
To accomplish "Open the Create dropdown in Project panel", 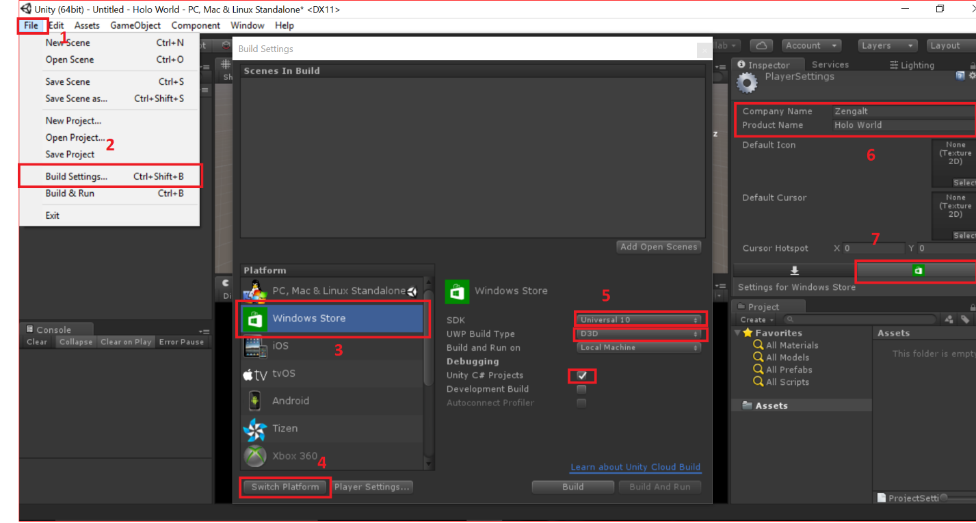I will tap(755, 319).
